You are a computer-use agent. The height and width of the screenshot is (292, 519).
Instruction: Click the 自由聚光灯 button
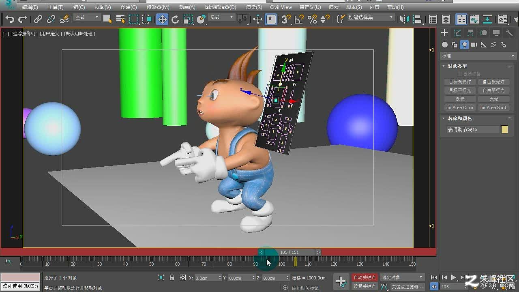point(494,82)
